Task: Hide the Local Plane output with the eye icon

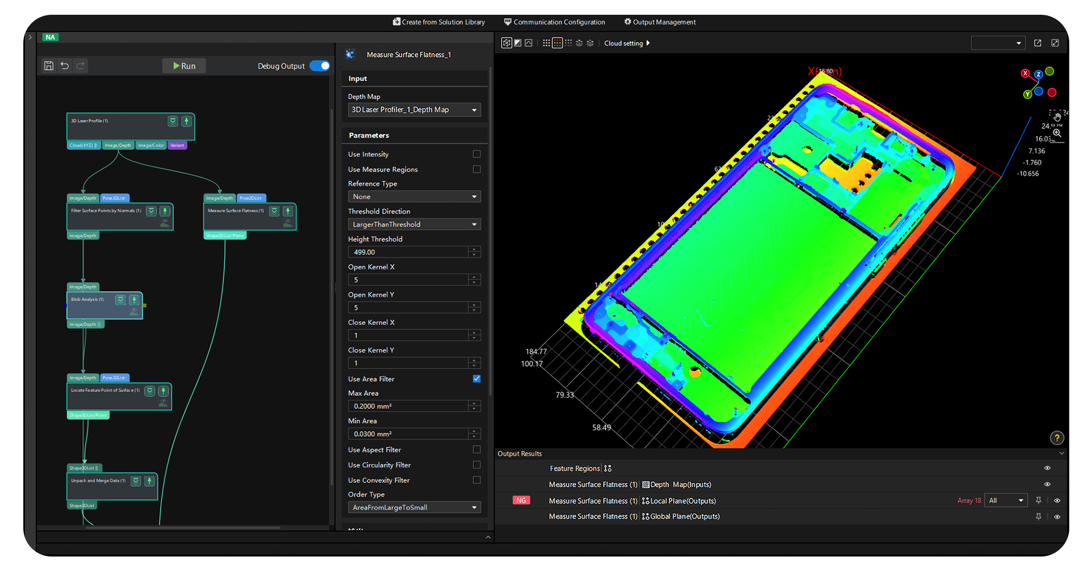Action: (x=1057, y=500)
